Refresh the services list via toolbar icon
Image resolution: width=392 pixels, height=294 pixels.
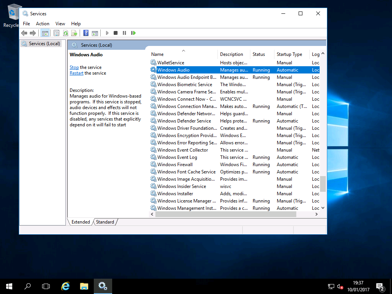65,33
